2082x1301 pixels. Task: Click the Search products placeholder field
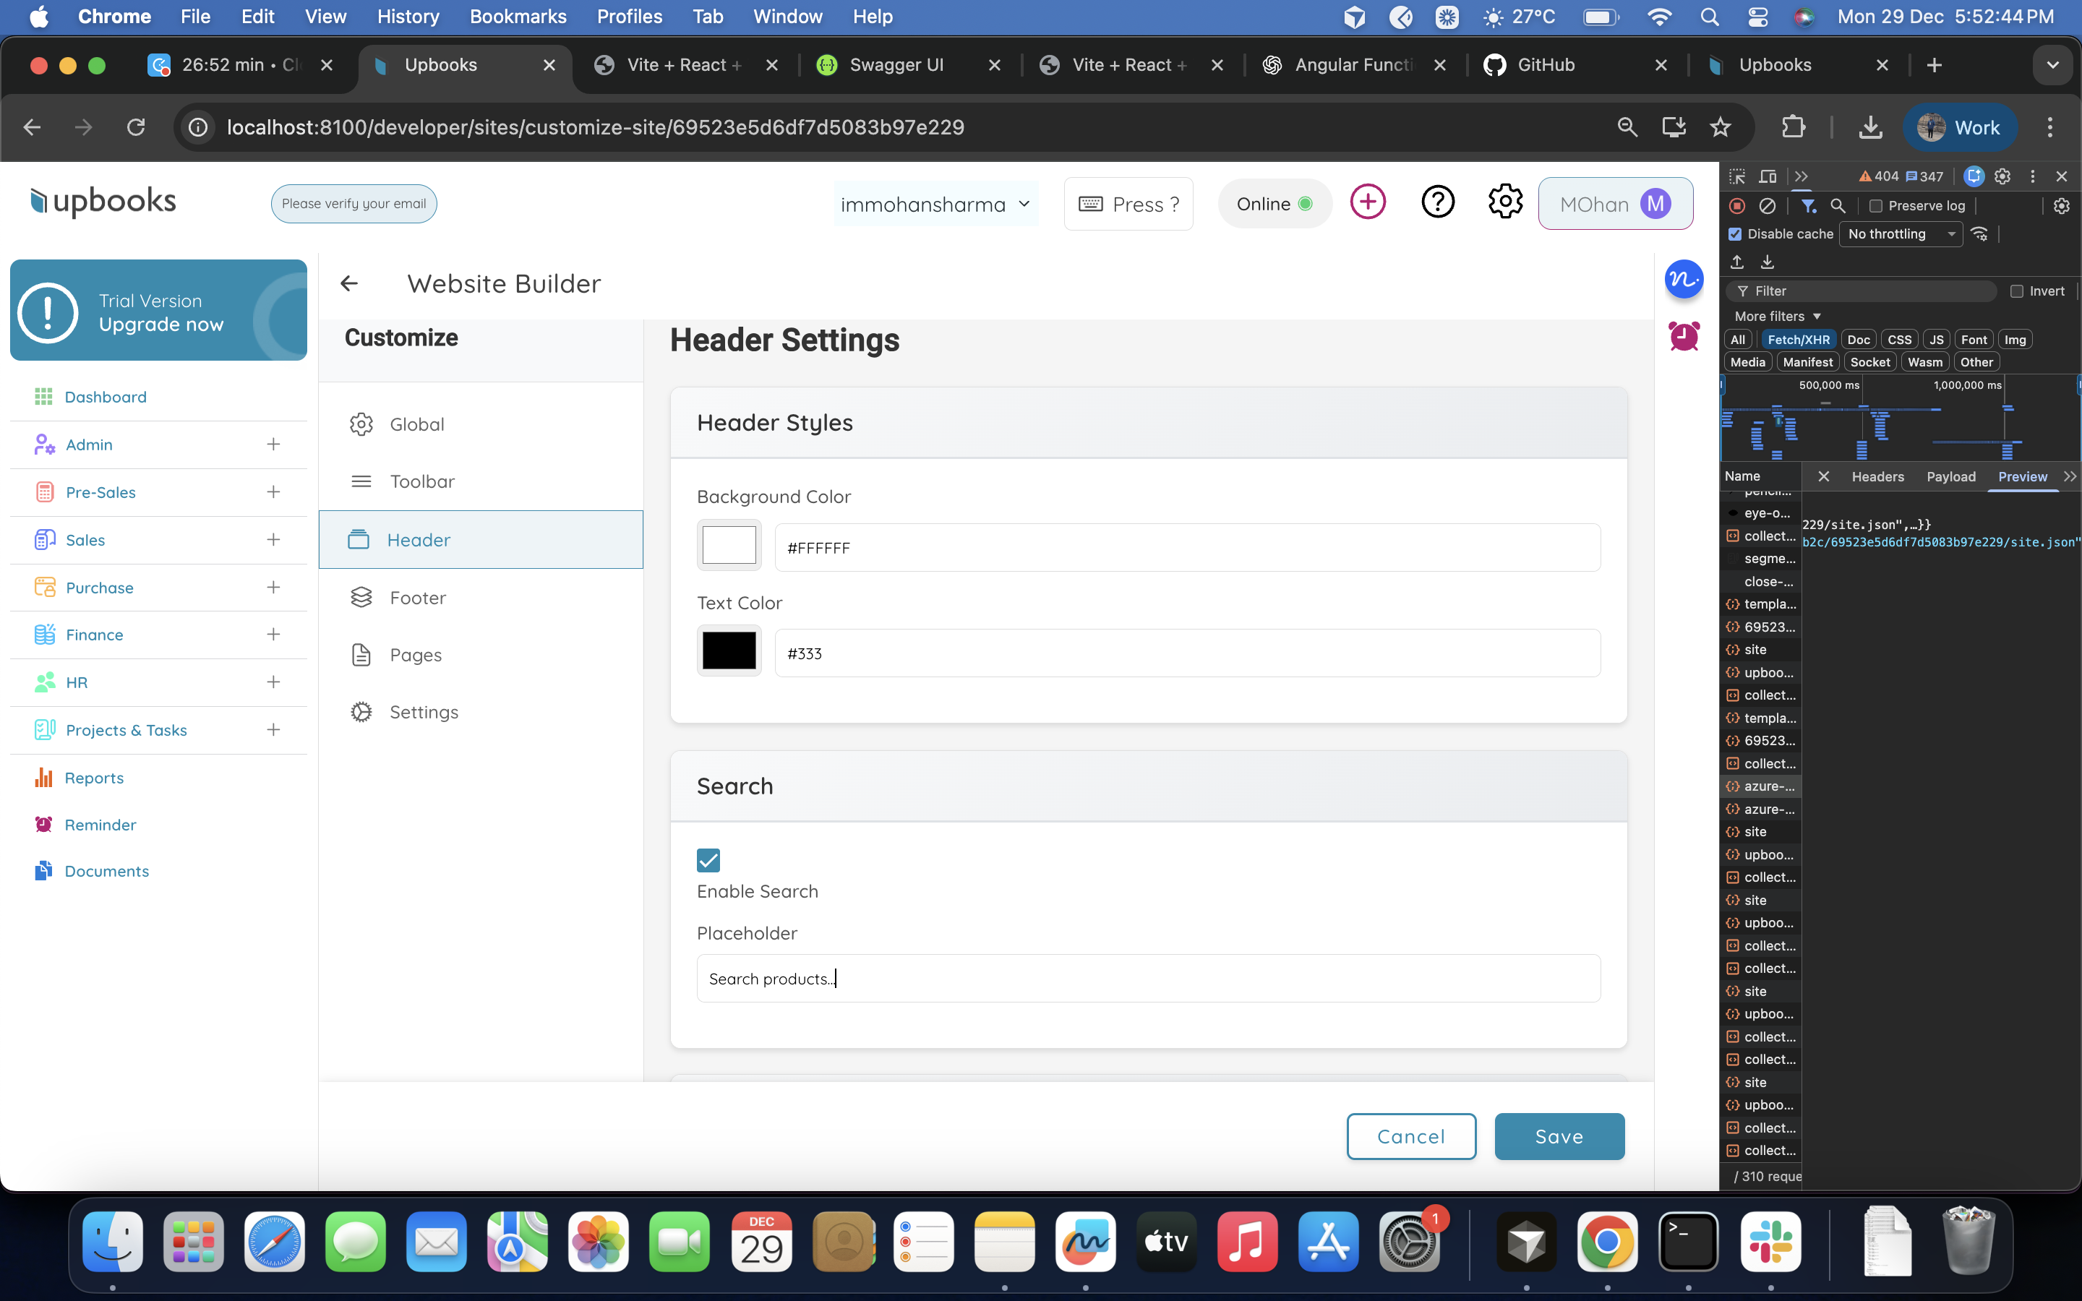1148,977
